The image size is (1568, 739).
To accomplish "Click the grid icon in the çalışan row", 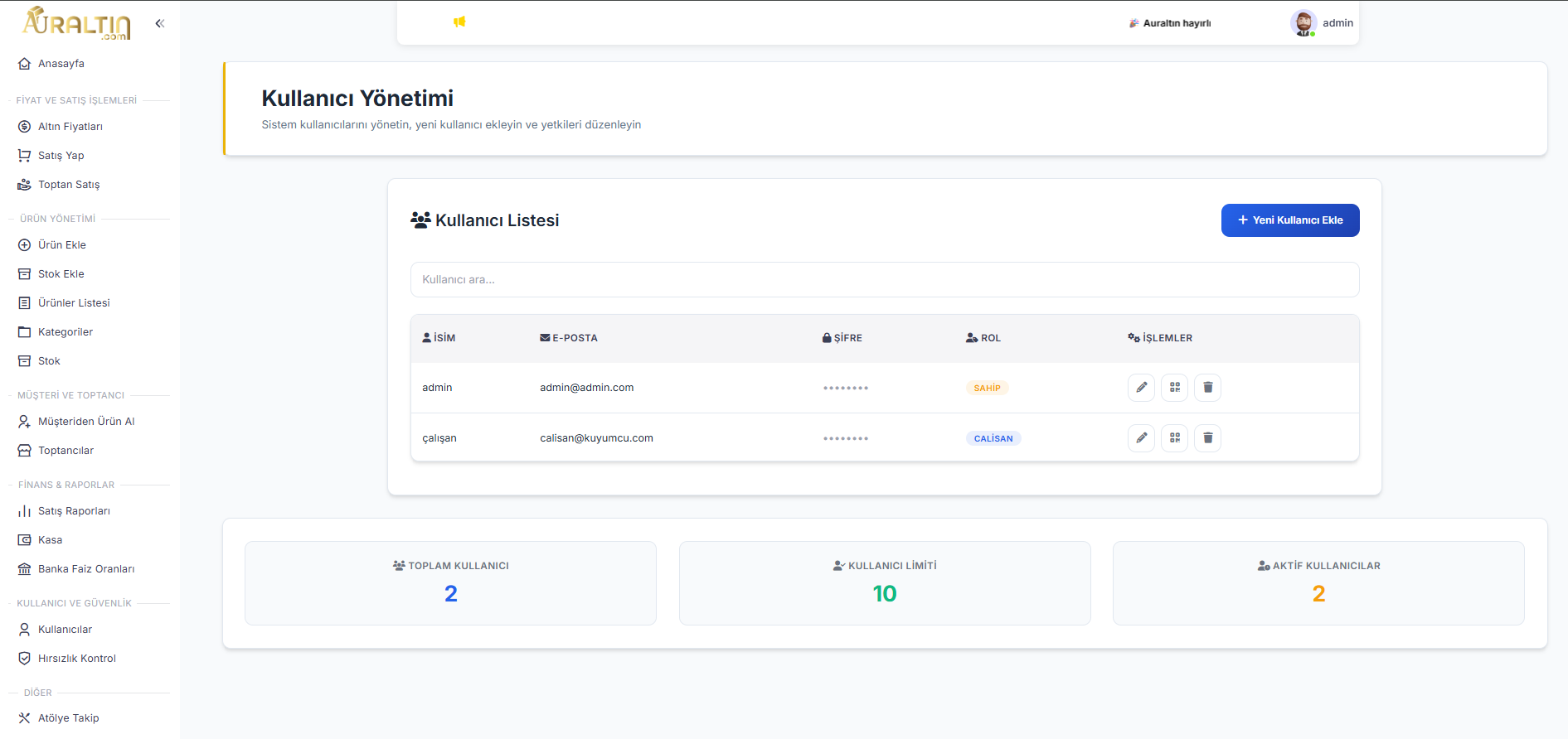I will pyautogui.click(x=1174, y=438).
